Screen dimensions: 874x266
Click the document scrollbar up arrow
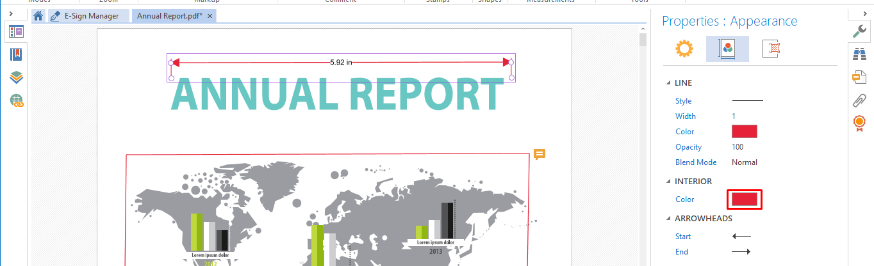[x=643, y=29]
